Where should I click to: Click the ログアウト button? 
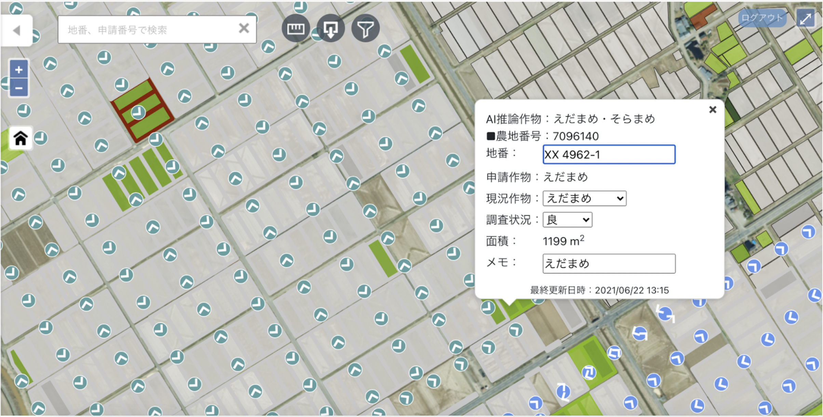(x=762, y=18)
